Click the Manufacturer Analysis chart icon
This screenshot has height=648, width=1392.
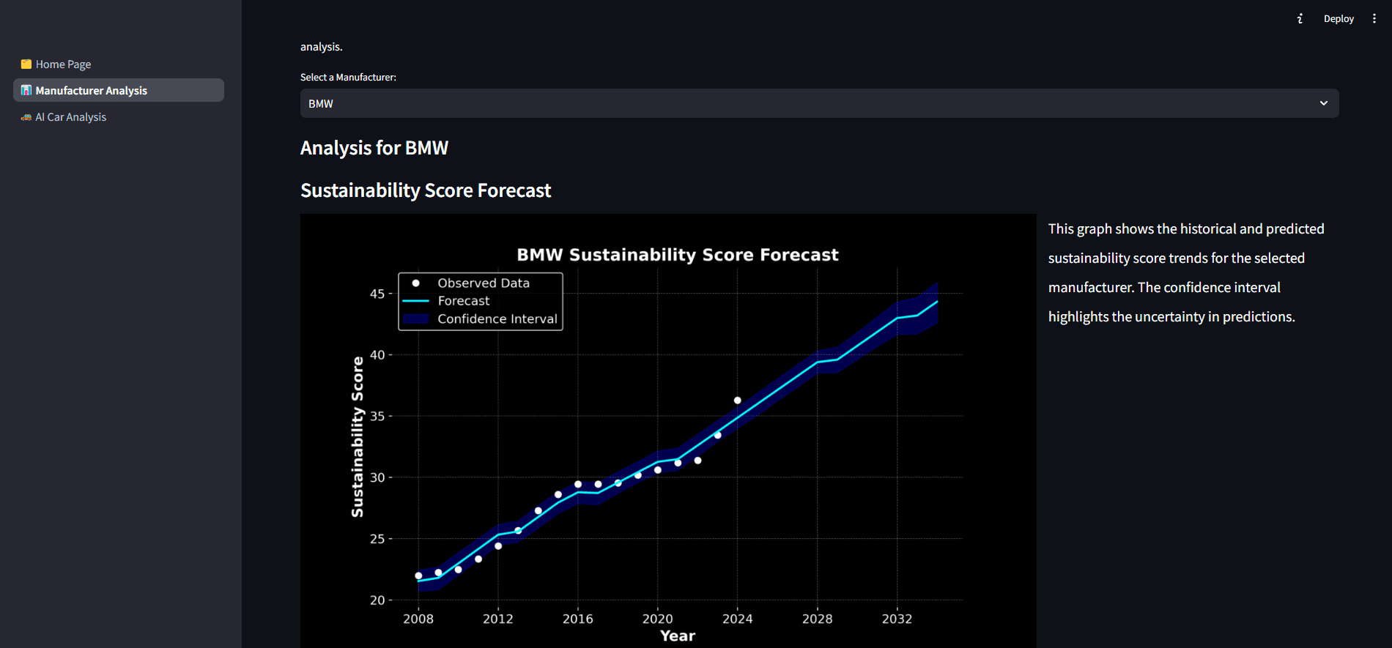click(26, 91)
